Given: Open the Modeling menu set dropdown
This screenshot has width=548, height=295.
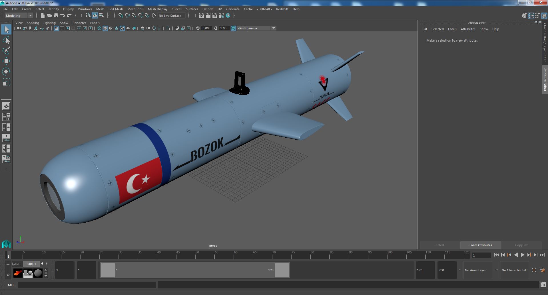Looking at the screenshot, I should click(x=19, y=16).
